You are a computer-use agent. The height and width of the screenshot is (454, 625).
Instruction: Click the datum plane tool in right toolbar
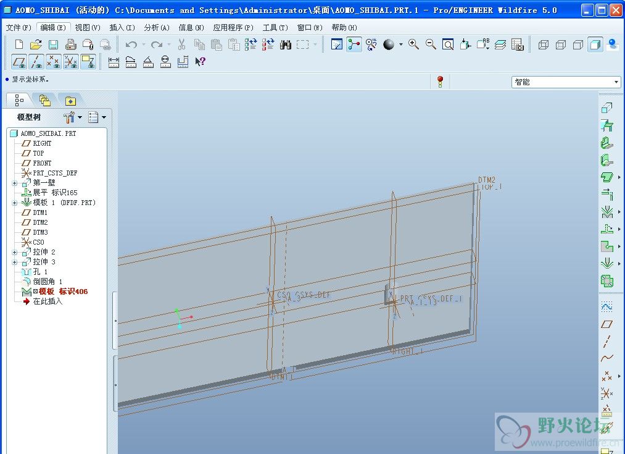(606, 324)
